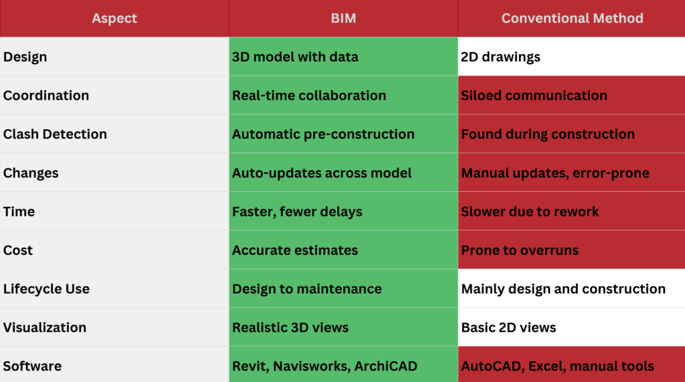Select the "Revit, Navisworks, ArchiCAD" cell
Image resolution: width=685 pixels, height=382 pixels.
[324, 367]
